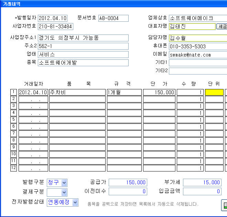
Task: Edit the 대표자명 field 김태진
Action: coord(192,27)
